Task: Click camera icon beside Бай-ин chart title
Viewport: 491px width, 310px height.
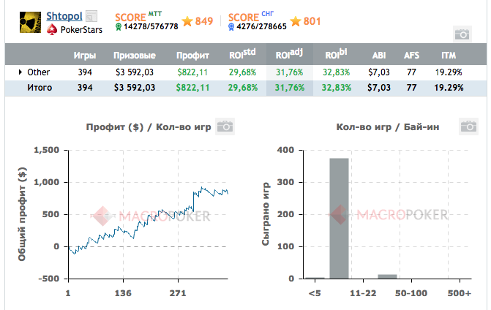Action: [x=468, y=126]
